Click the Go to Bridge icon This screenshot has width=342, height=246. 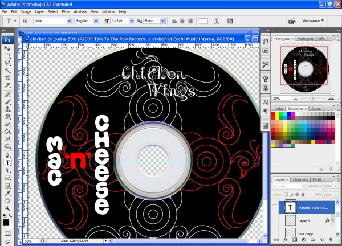click(x=292, y=21)
